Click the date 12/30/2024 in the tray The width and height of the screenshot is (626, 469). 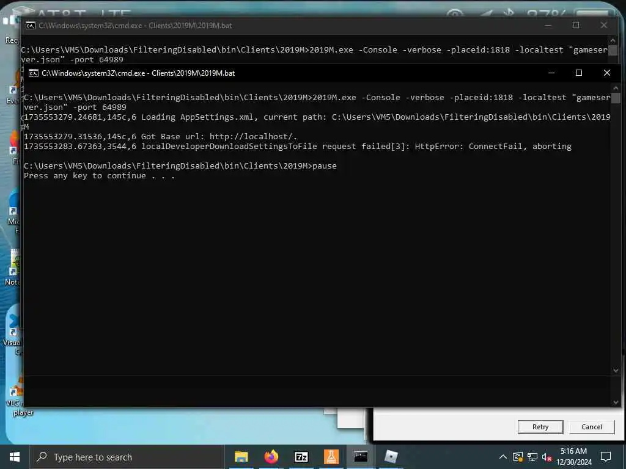[574, 462]
